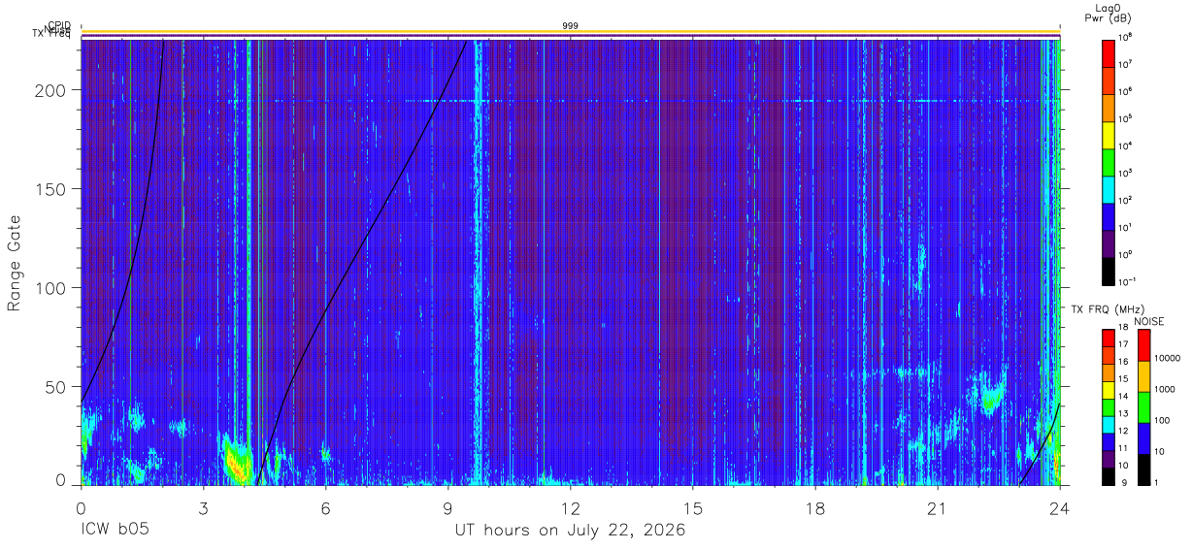
Task: Click the 'UT hours on July 22, 2026' axis title
Action: (570, 531)
